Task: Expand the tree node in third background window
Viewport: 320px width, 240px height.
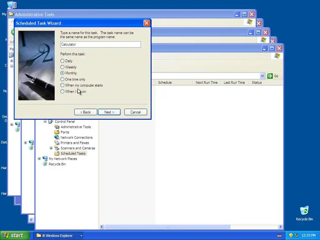Action: [25, 142]
